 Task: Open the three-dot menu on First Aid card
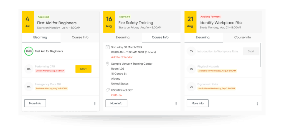(x=95, y=104)
